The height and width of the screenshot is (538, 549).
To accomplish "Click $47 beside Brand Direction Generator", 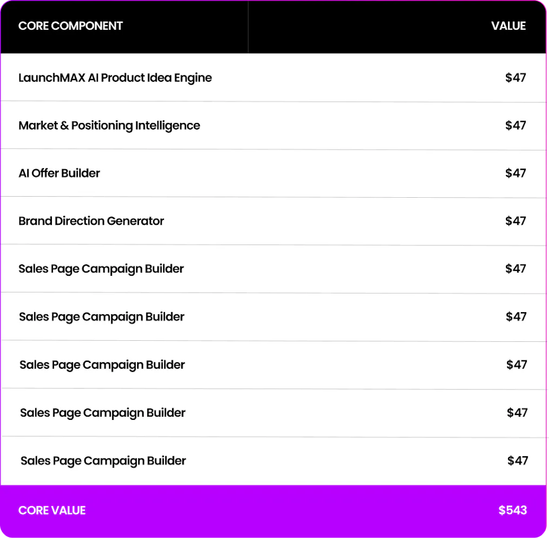I will 515,221.
